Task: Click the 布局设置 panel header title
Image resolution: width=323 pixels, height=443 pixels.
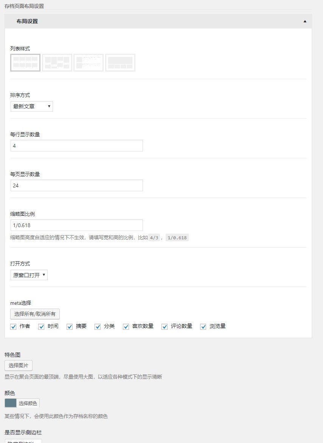Action: click(x=27, y=21)
